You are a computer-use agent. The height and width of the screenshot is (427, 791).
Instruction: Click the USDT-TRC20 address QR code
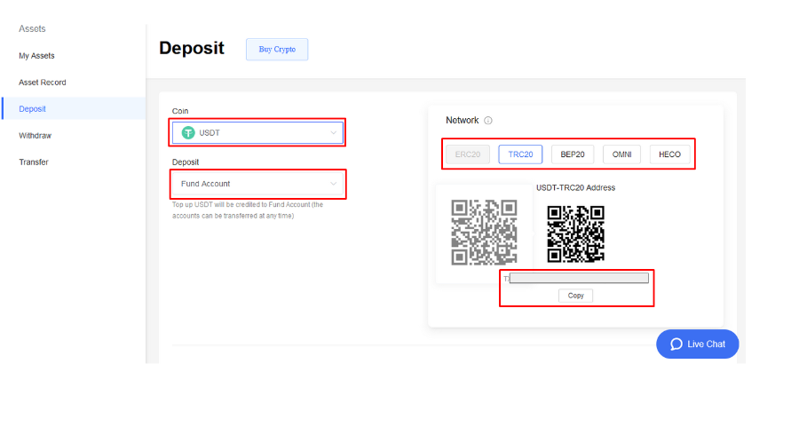pyautogui.click(x=575, y=233)
